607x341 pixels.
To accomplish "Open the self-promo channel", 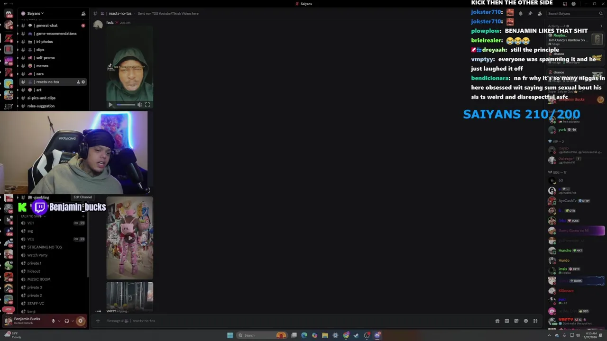I will 52,58.
